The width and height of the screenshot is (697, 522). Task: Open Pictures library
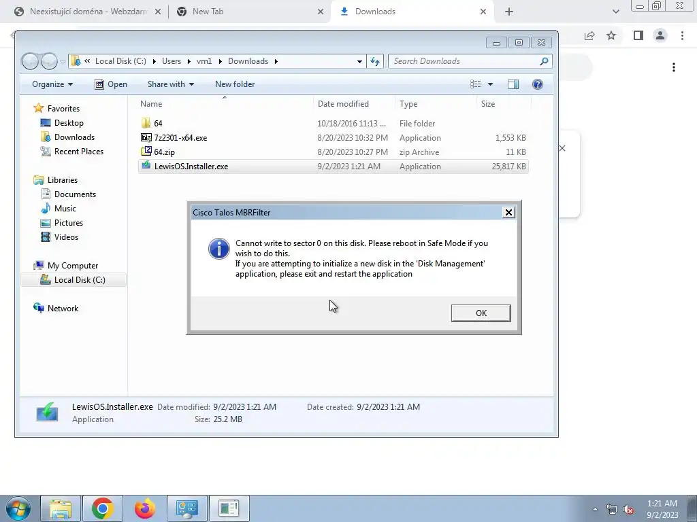68,223
